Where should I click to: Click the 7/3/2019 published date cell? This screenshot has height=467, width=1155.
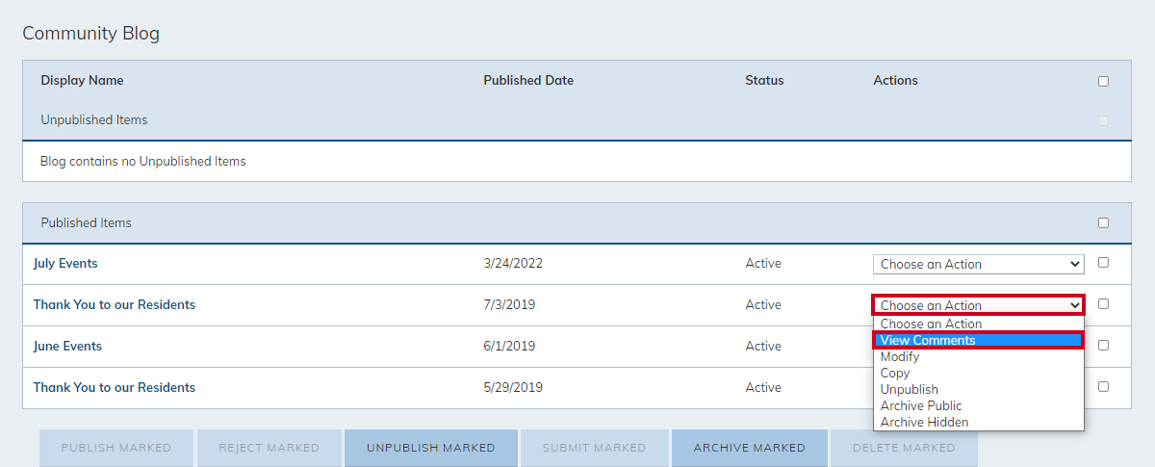(x=509, y=304)
